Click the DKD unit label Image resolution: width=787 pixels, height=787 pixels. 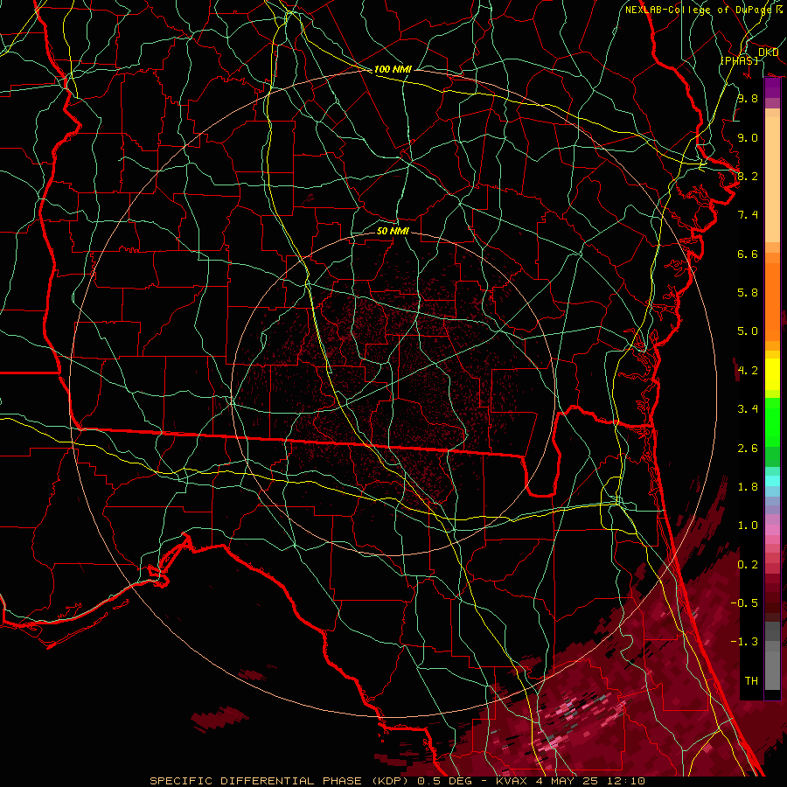[768, 52]
